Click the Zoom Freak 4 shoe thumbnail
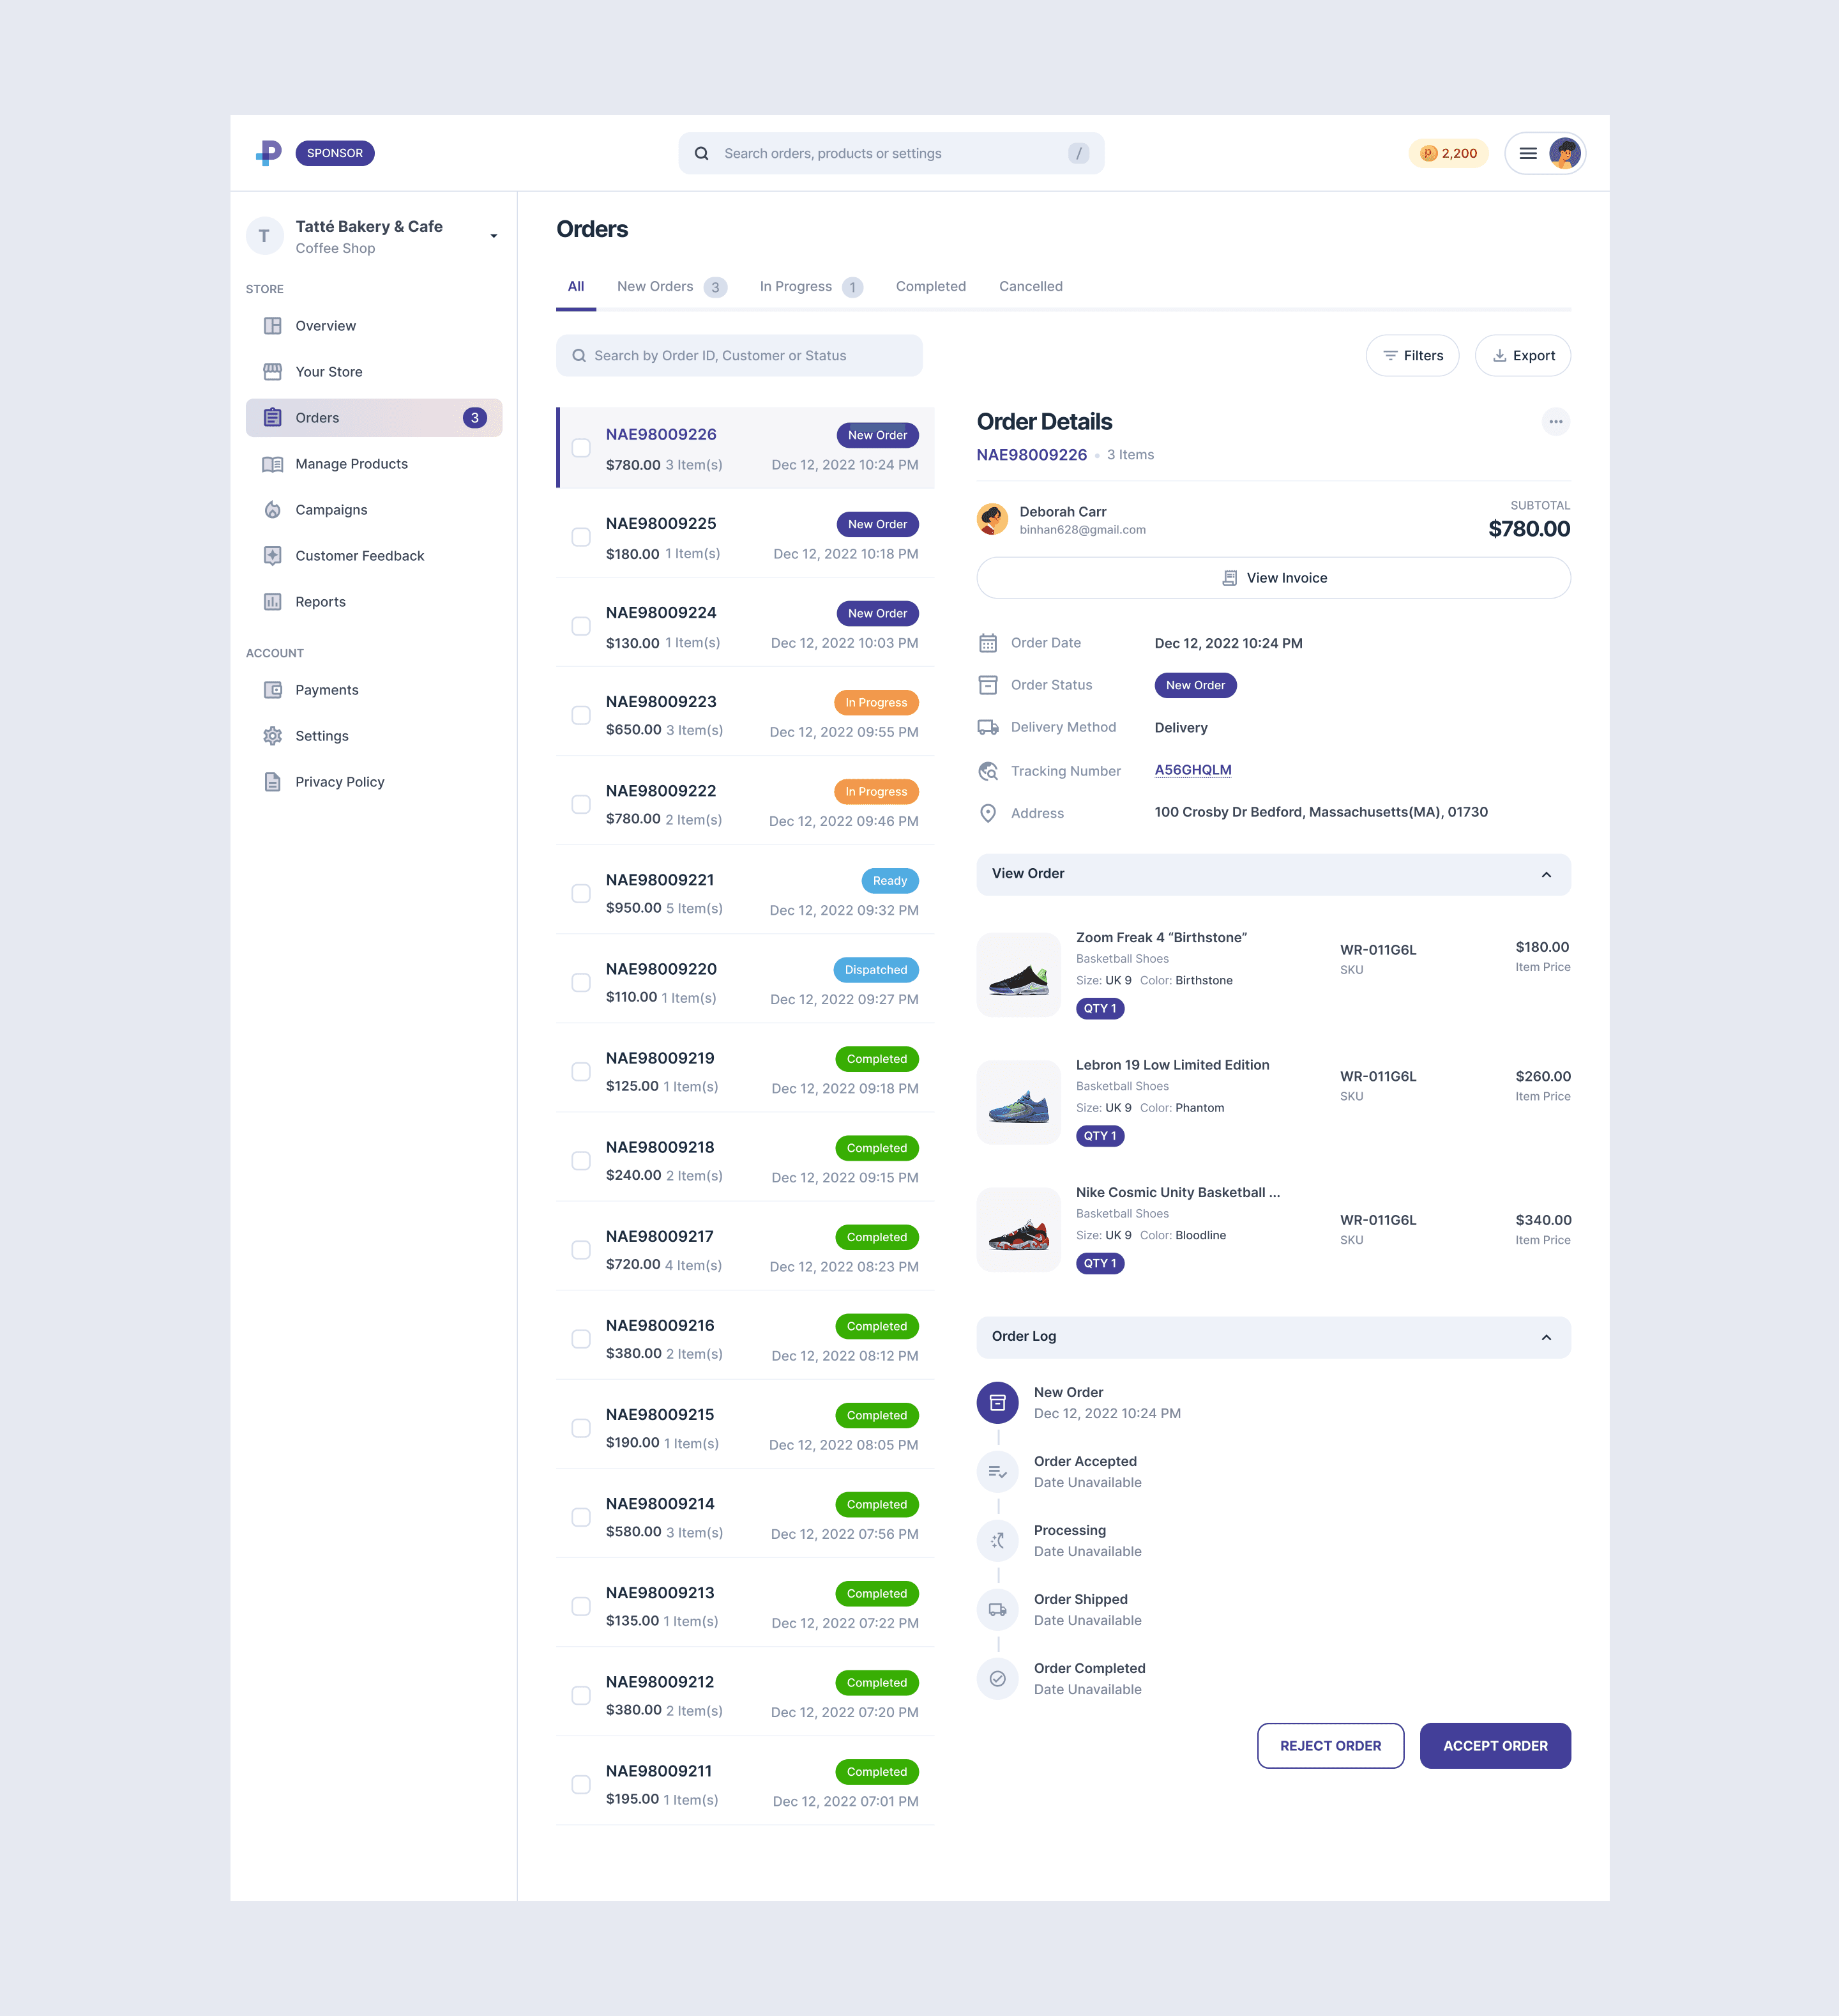The image size is (1839, 2016). click(1017, 975)
